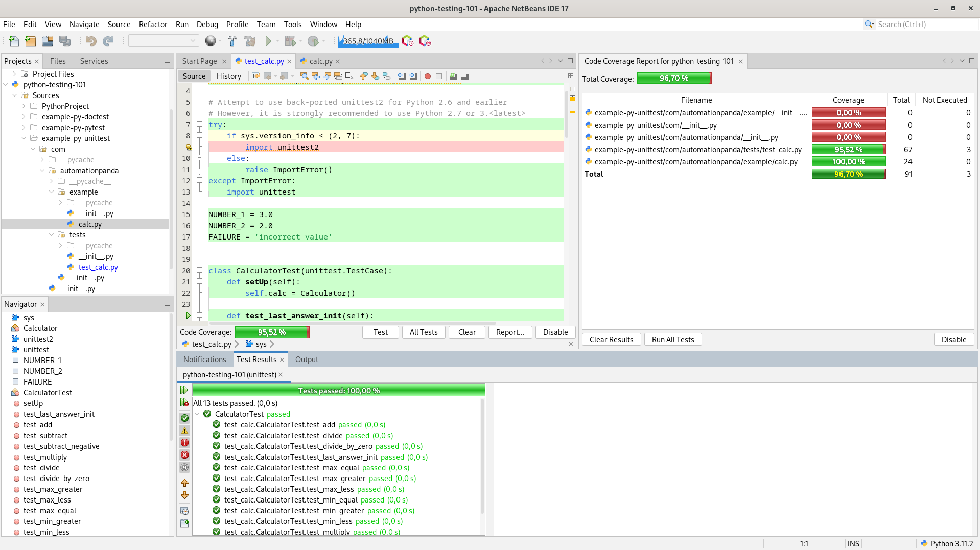
Task: Go to previous failure arrow icon
Action: (x=185, y=483)
